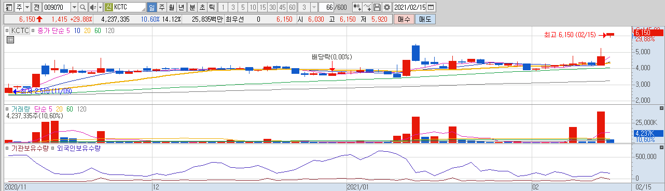Screen dimensions: 665x191
Task: Open the calendar date picker icon
Action: point(432,7)
